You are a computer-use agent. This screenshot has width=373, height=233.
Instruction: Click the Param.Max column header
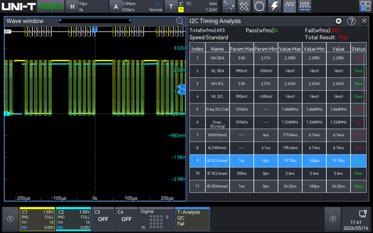pyautogui.click(x=242, y=49)
